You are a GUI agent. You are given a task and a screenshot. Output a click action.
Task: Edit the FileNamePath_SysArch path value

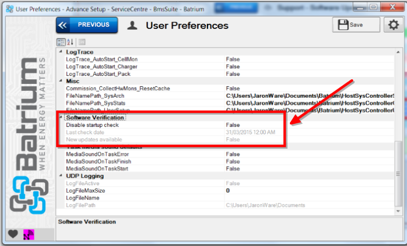tap(309, 96)
